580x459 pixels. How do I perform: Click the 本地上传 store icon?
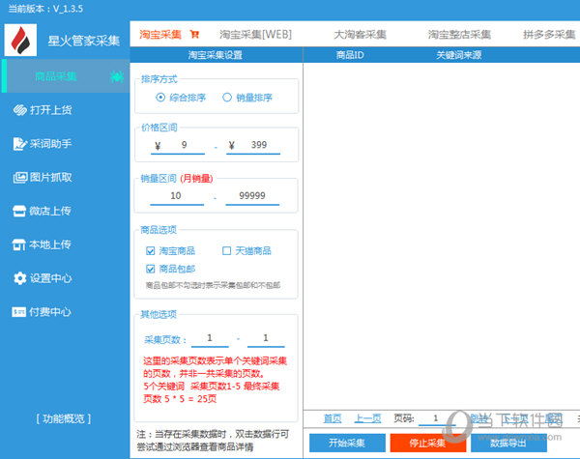(x=19, y=244)
